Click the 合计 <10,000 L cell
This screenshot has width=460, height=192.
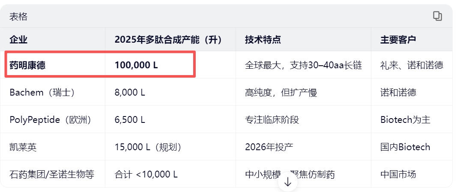click(x=146, y=175)
